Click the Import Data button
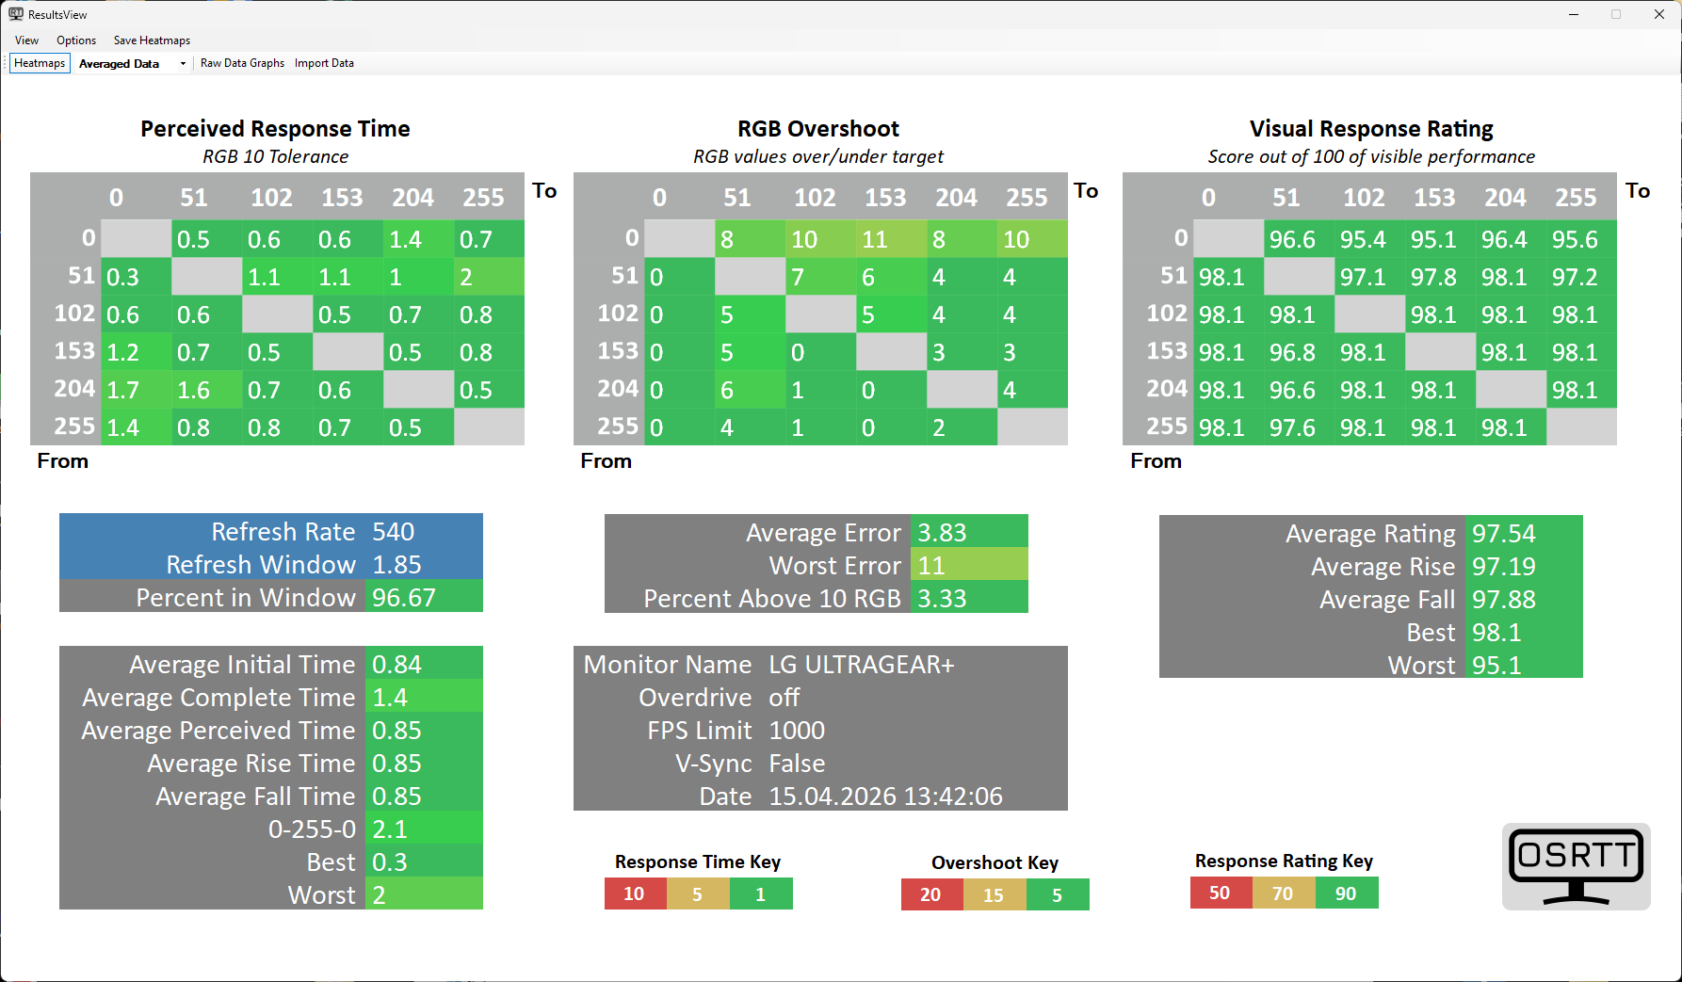The height and width of the screenshot is (982, 1682). click(324, 63)
